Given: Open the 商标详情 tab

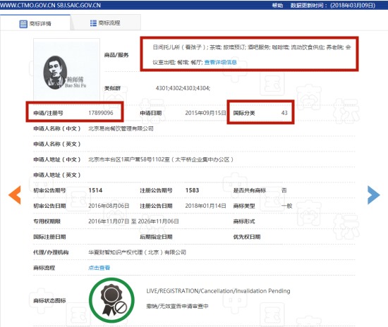Looking at the screenshot, I should click(x=35, y=23).
